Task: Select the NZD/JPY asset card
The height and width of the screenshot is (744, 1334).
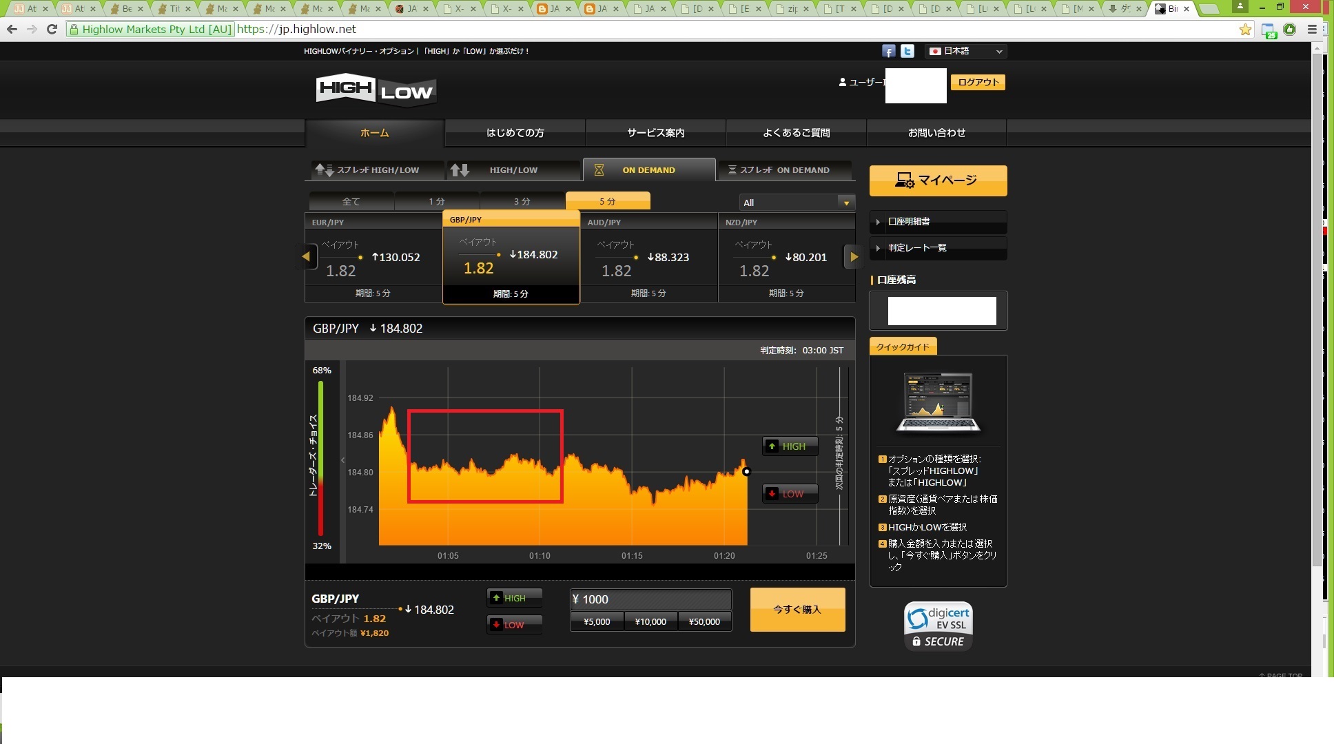Action: coord(787,258)
